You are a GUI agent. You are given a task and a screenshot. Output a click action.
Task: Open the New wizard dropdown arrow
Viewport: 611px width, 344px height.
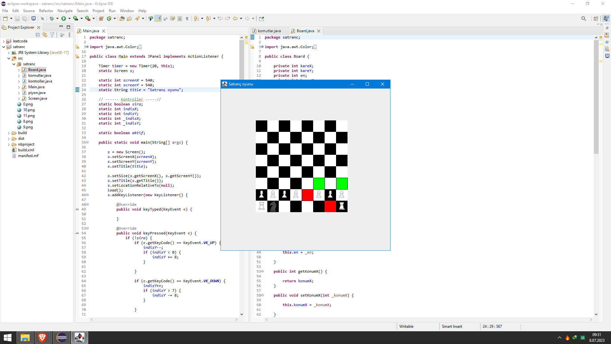point(11,18)
